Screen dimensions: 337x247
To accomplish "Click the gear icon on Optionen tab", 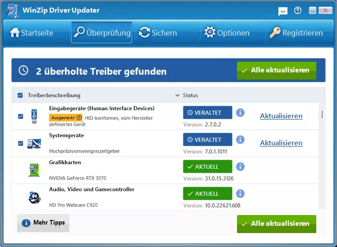I will (210, 32).
